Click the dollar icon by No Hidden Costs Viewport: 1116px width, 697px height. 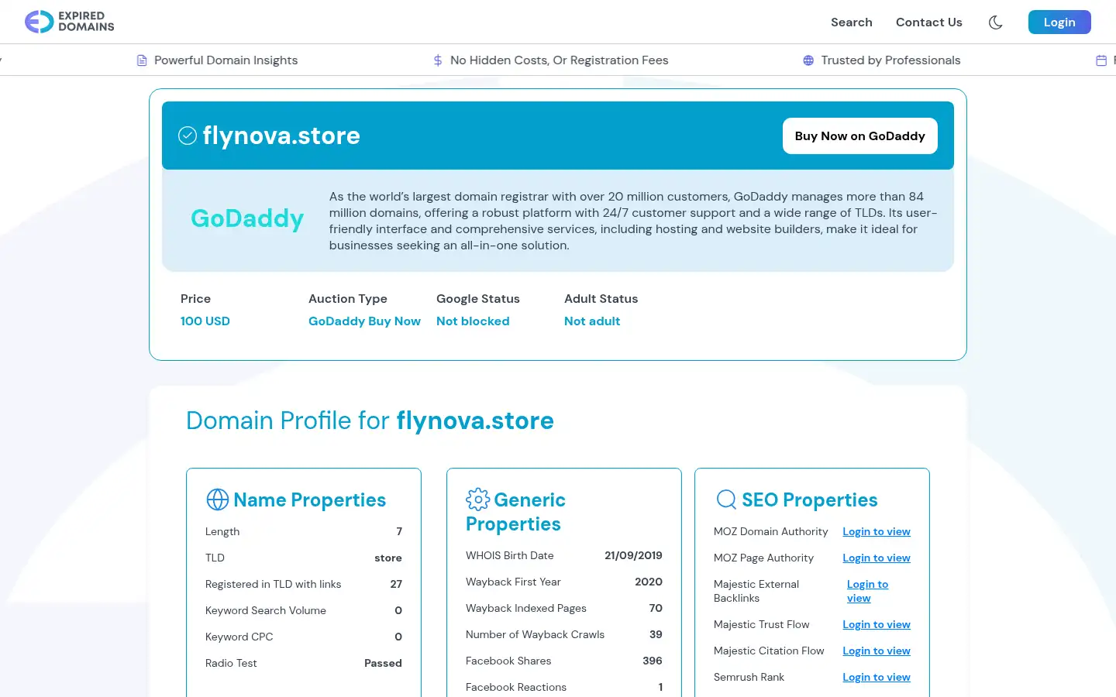tap(438, 60)
